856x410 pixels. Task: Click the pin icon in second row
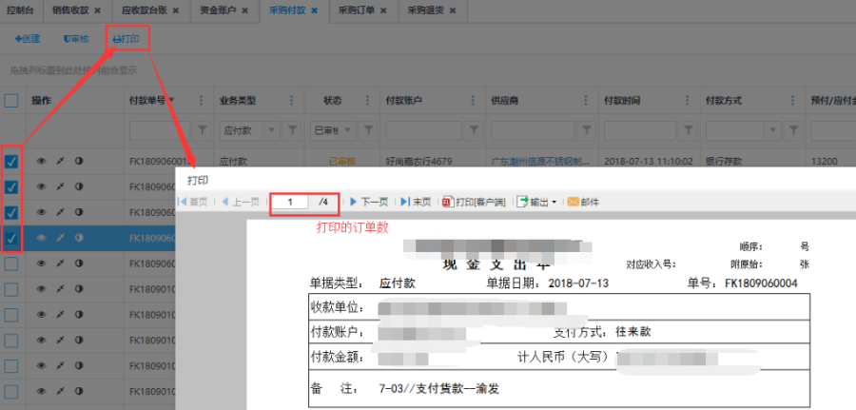[59, 187]
